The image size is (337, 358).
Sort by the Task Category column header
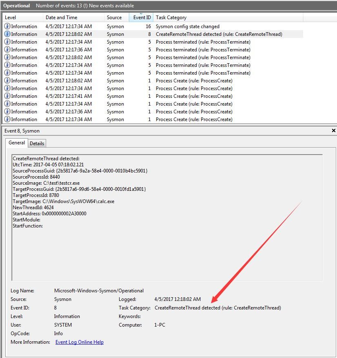coord(228,18)
